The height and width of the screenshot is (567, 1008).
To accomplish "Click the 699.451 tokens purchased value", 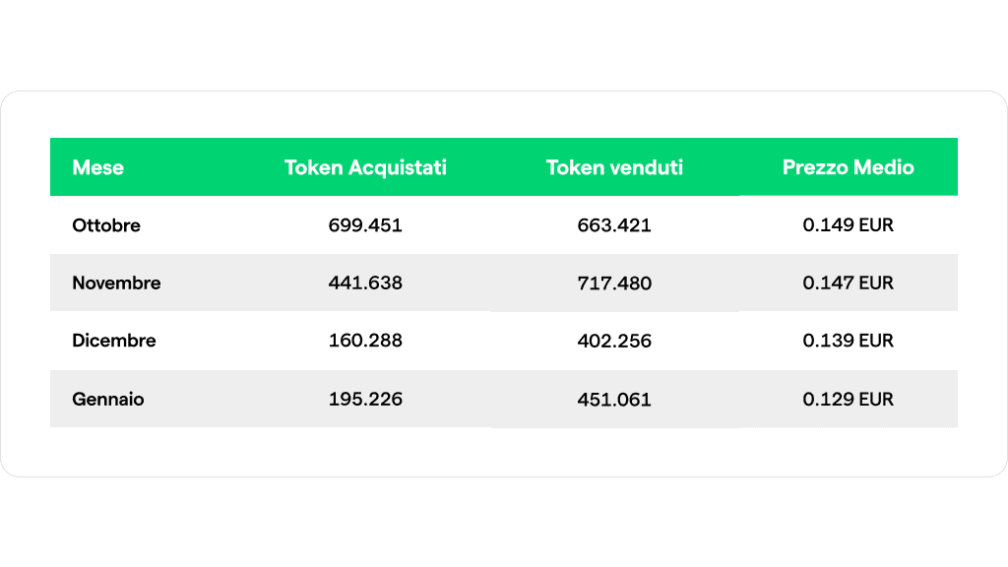I will tap(365, 225).
